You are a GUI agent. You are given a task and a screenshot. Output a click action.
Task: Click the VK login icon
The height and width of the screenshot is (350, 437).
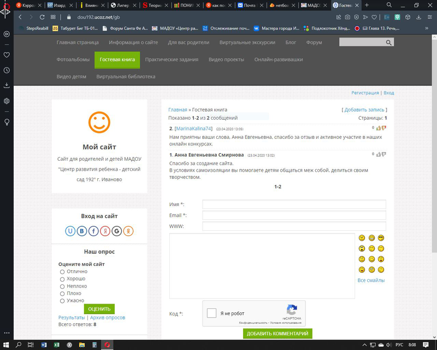[82, 231]
